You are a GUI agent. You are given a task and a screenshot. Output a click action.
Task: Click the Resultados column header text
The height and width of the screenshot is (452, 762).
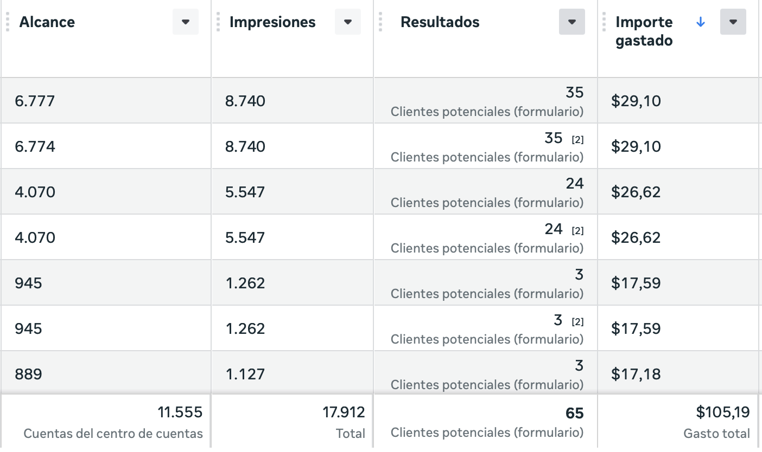pos(440,22)
